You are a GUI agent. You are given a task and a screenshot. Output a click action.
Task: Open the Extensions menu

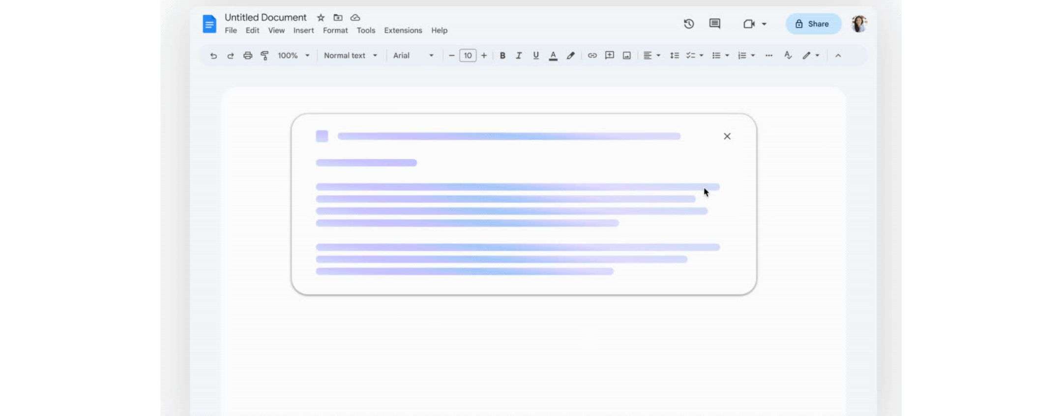pyautogui.click(x=403, y=30)
